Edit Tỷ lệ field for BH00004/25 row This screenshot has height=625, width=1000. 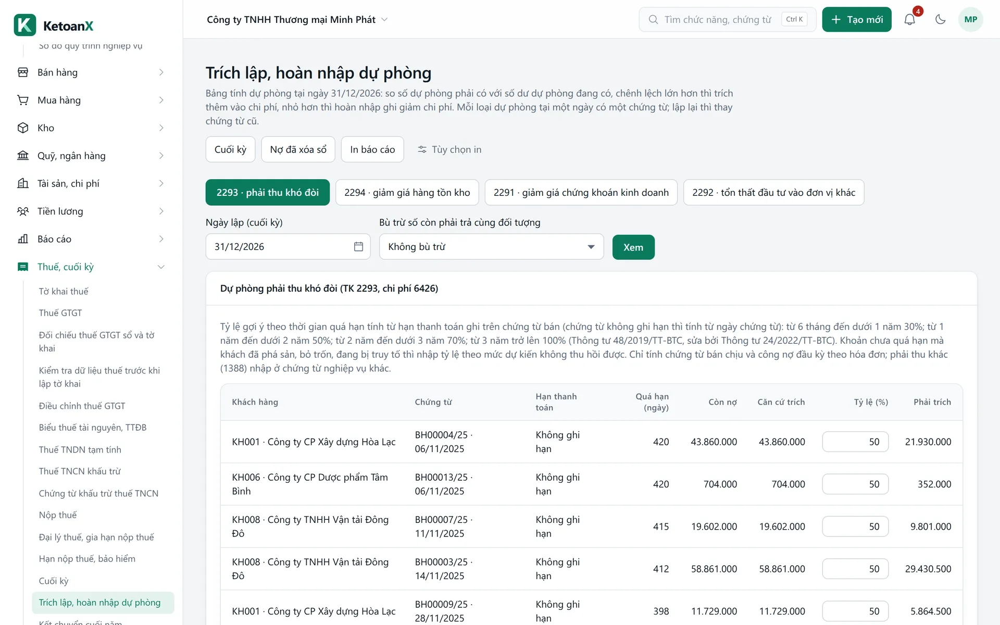855,442
